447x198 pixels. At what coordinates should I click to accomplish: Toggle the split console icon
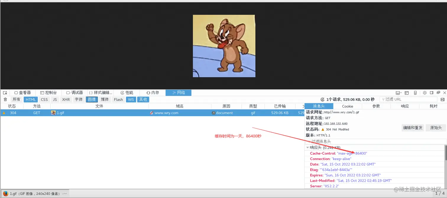click(x=406, y=93)
